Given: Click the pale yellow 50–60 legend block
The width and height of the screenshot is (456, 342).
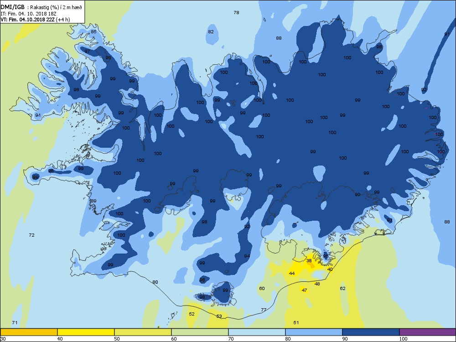Looking at the screenshot, I should (143, 332).
